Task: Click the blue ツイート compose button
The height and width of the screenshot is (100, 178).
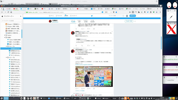Action: (133, 16)
